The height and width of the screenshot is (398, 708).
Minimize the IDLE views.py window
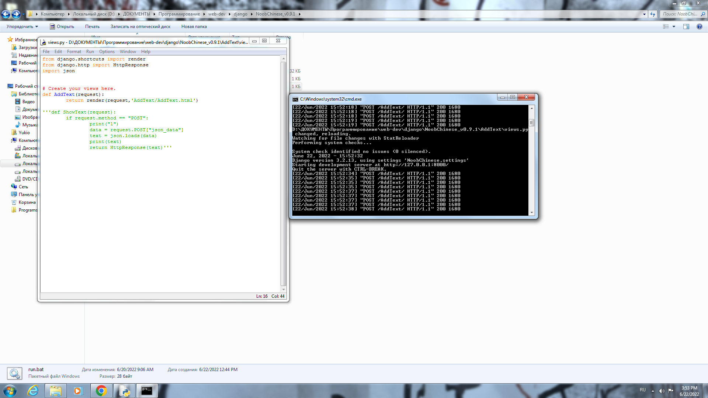tap(254, 41)
